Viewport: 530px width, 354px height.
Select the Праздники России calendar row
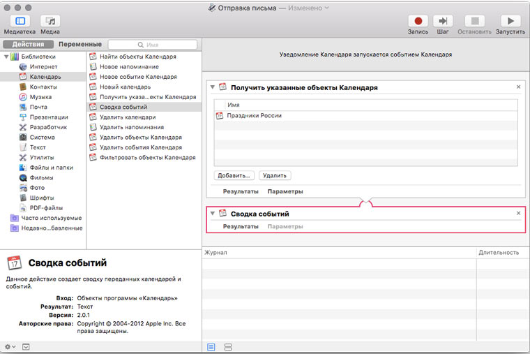tap(365, 115)
